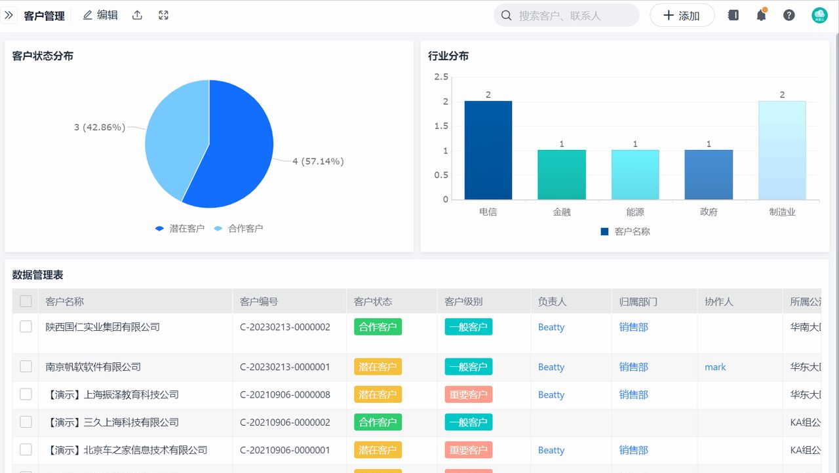Open help via the question mark icon

coord(789,14)
